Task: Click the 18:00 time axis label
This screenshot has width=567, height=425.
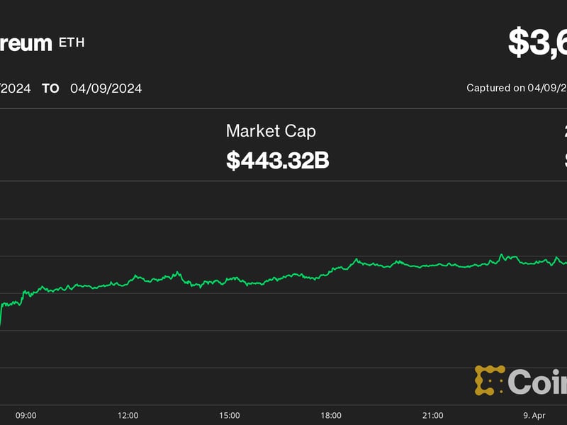Action: pos(331,415)
